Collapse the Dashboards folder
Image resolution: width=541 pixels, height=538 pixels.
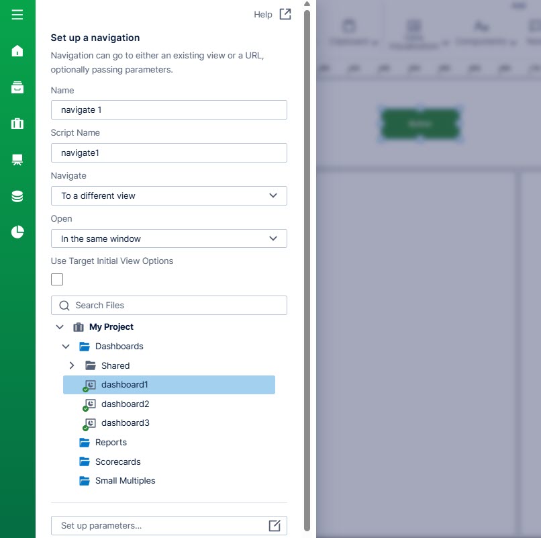pos(66,347)
